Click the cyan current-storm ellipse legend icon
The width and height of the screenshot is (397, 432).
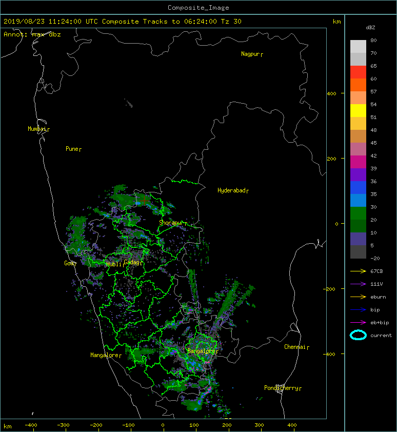(358, 336)
